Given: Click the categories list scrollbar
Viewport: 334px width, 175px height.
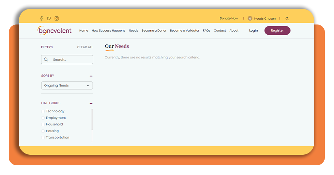Looking at the screenshot, I should [92, 119].
